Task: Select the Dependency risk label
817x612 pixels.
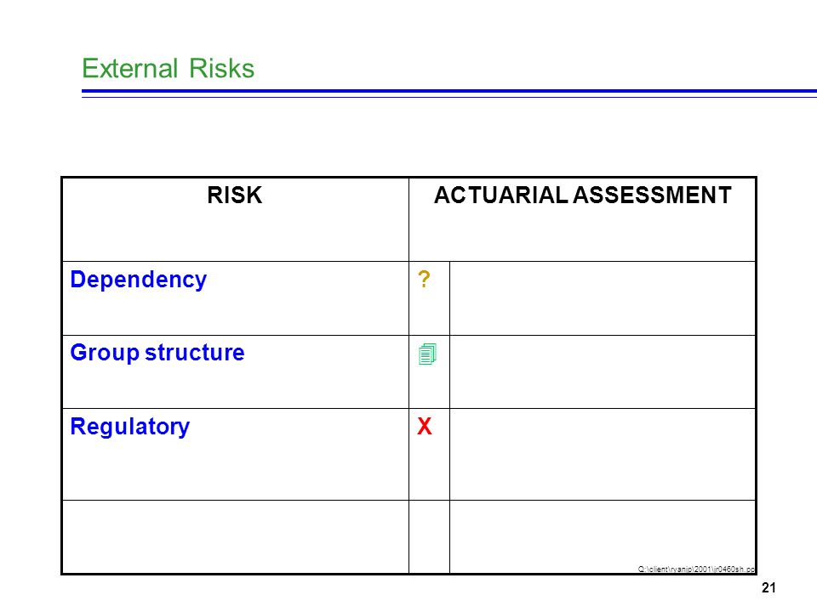Action: pyautogui.click(x=138, y=280)
